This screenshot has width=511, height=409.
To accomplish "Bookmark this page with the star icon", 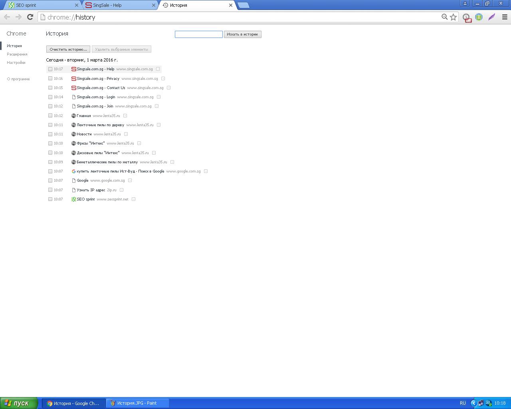I will click(453, 17).
